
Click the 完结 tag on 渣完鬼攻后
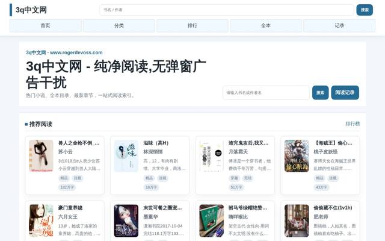pos(248,178)
